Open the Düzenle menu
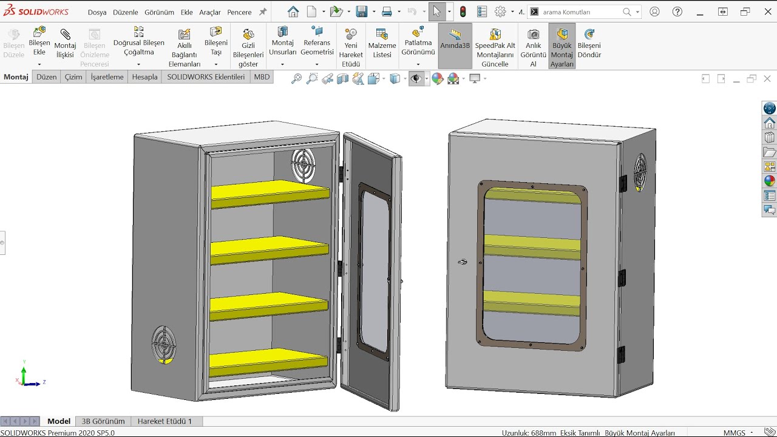Viewport: 777px width, 437px height. point(126,12)
